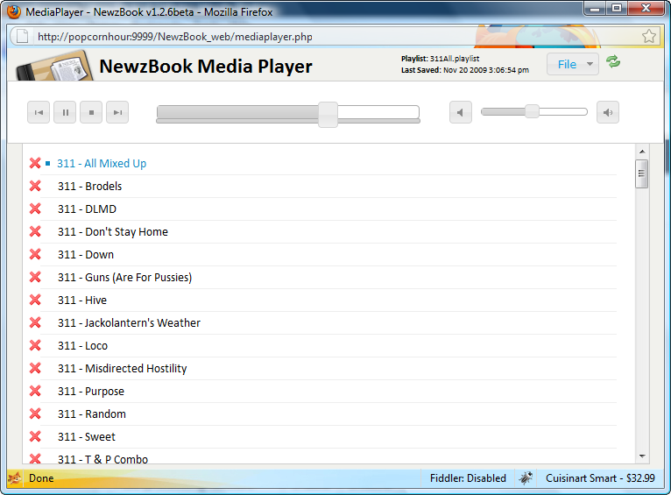The height and width of the screenshot is (495, 671).
Task: Play 311 - Misdirected Hostility
Action: [123, 368]
